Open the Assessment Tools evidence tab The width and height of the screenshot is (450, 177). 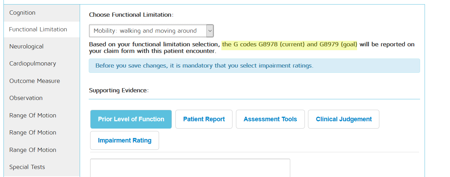pyautogui.click(x=270, y=119)
